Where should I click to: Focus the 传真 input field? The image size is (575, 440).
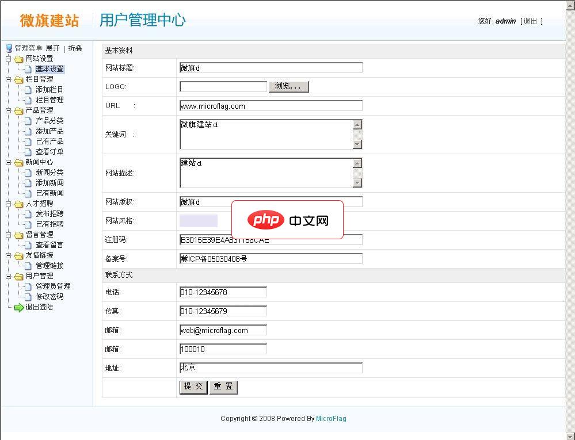[223, 311]
